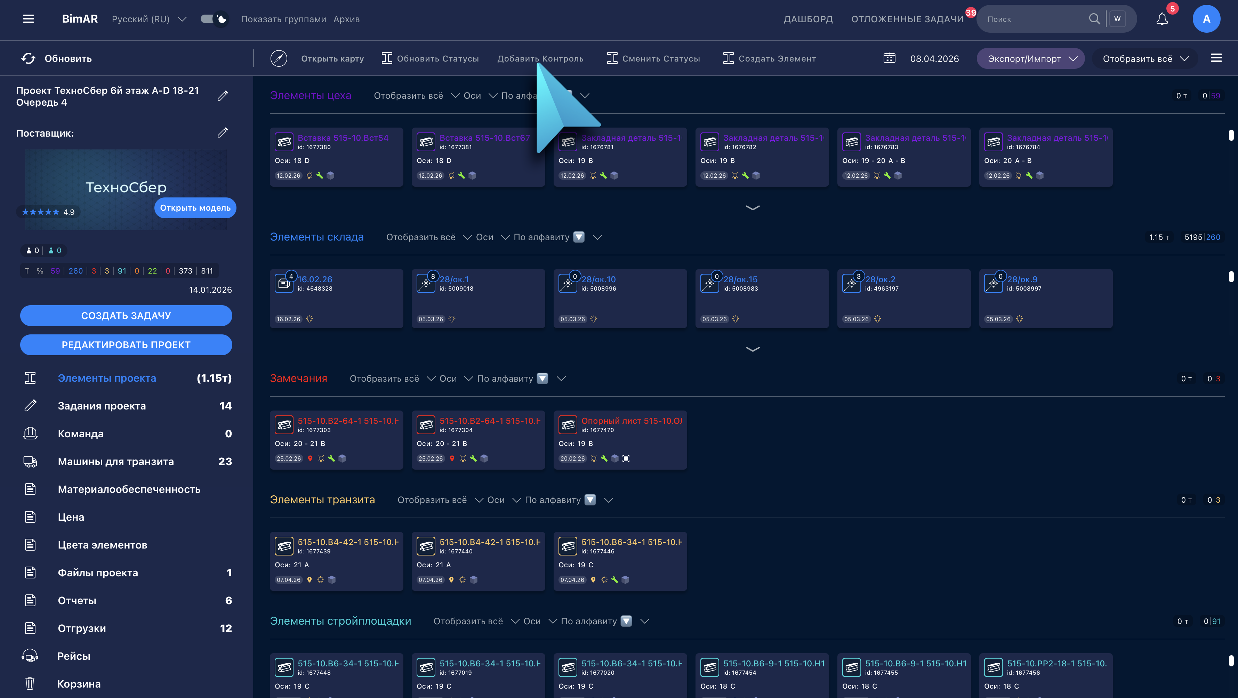Open the Оси dropdown in Элементы стройплощадки

[x=540, y=621]
